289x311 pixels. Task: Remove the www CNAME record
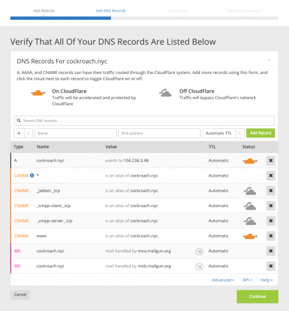click(x=271, y=236)
